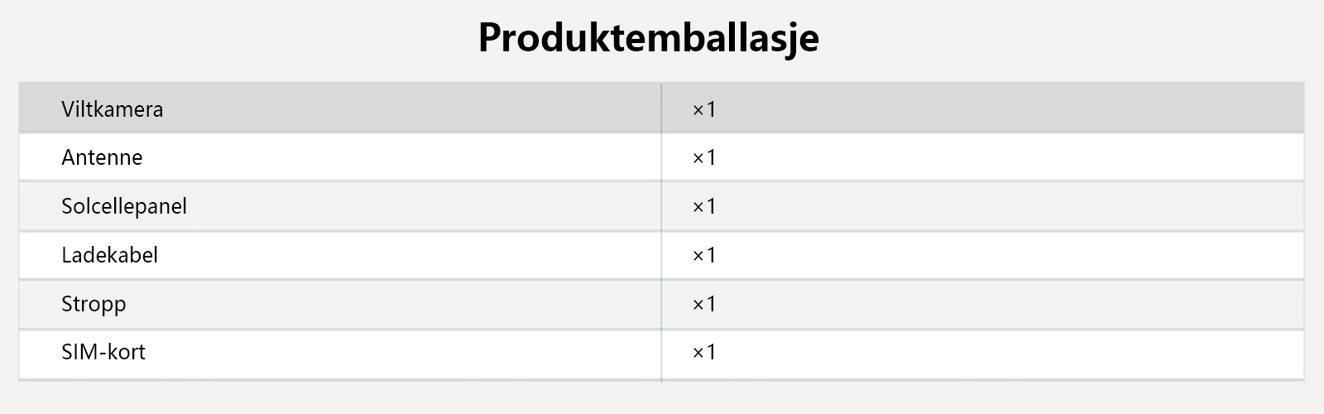1324x414 pixels.
Task: Click the white Antenne table row
Action: [x=993, y=157]
